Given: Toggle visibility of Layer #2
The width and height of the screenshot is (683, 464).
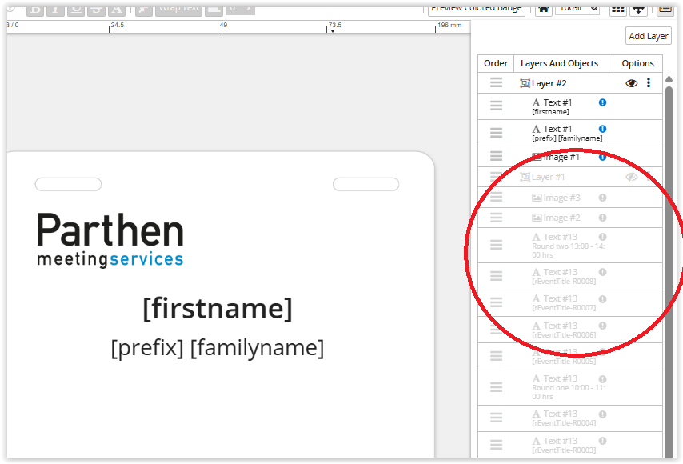Looking at the screenshot, I should (x=631, y=83).
